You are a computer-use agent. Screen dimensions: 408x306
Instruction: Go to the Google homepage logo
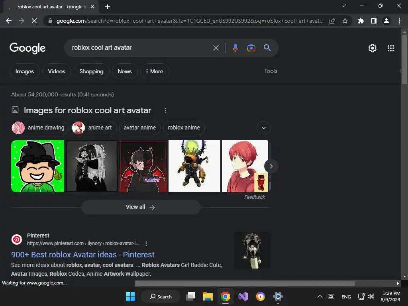pyautogui.click(x=27, y=48)
